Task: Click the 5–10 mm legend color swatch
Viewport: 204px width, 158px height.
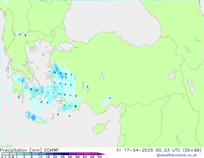Action: (35, 154)
